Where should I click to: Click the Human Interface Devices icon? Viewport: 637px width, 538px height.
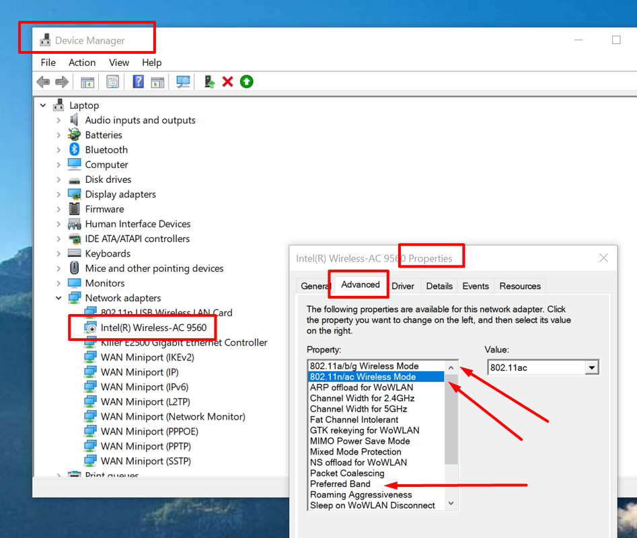click(x=75, y=224)
